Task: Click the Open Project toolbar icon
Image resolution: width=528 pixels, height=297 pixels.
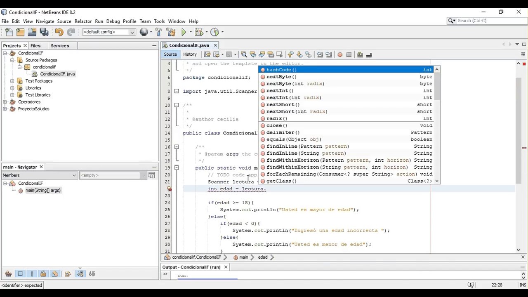Action: pos(32,32)
